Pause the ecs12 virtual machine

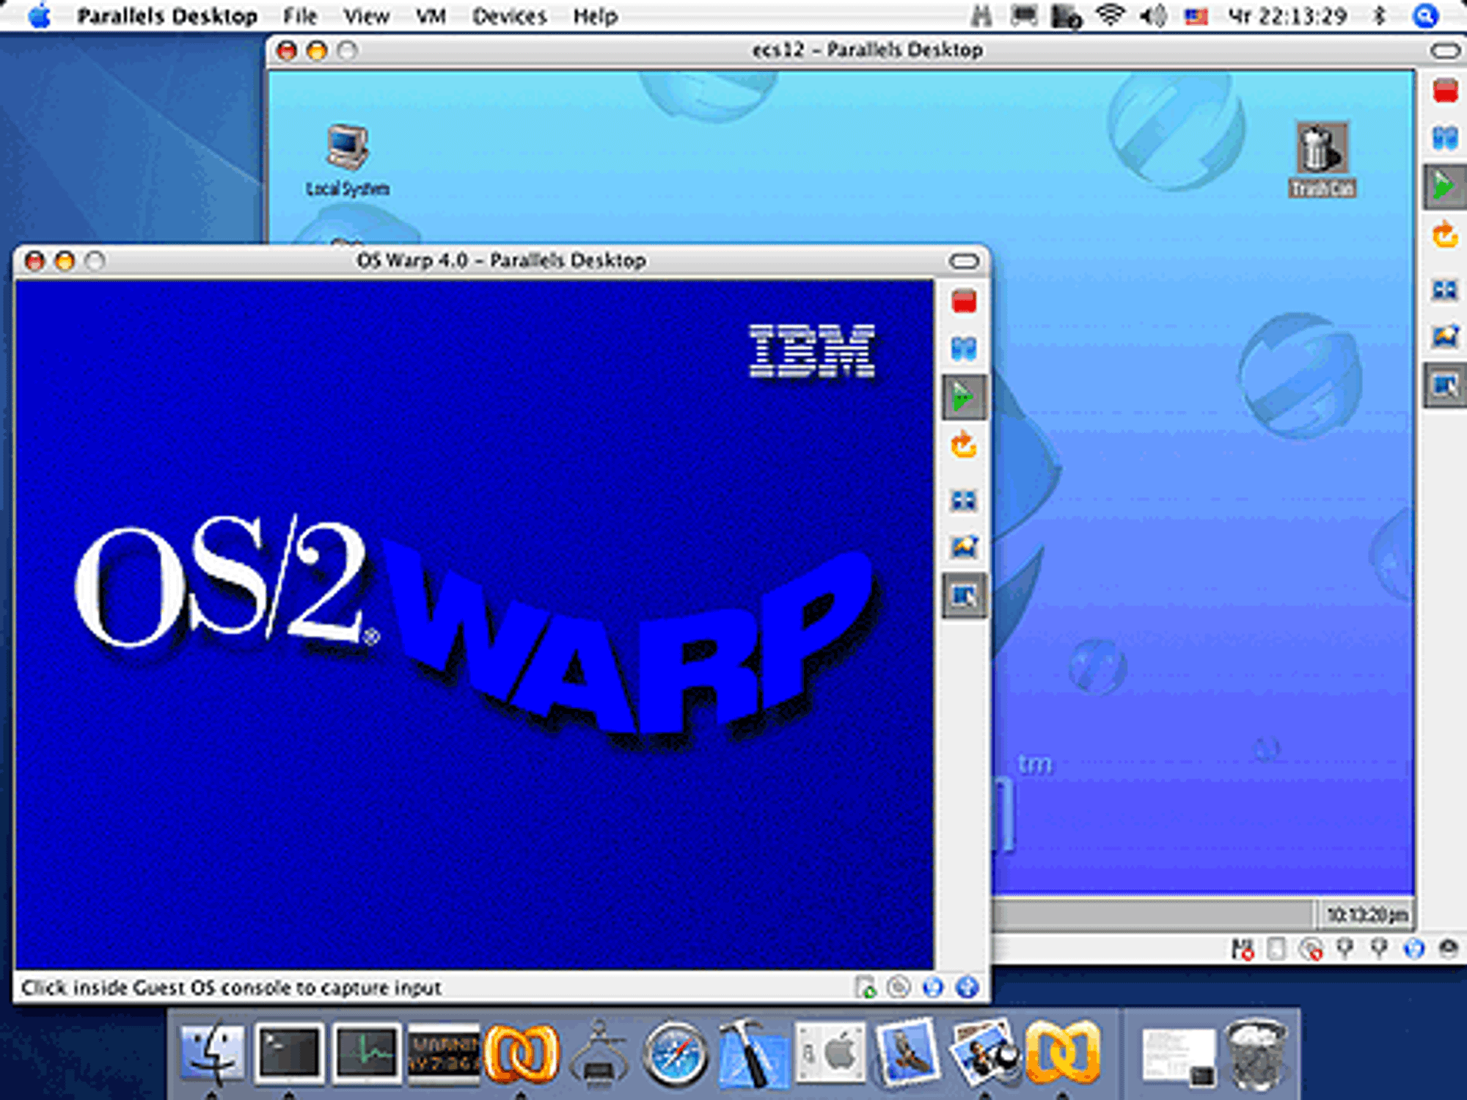tap(1445, 138)
